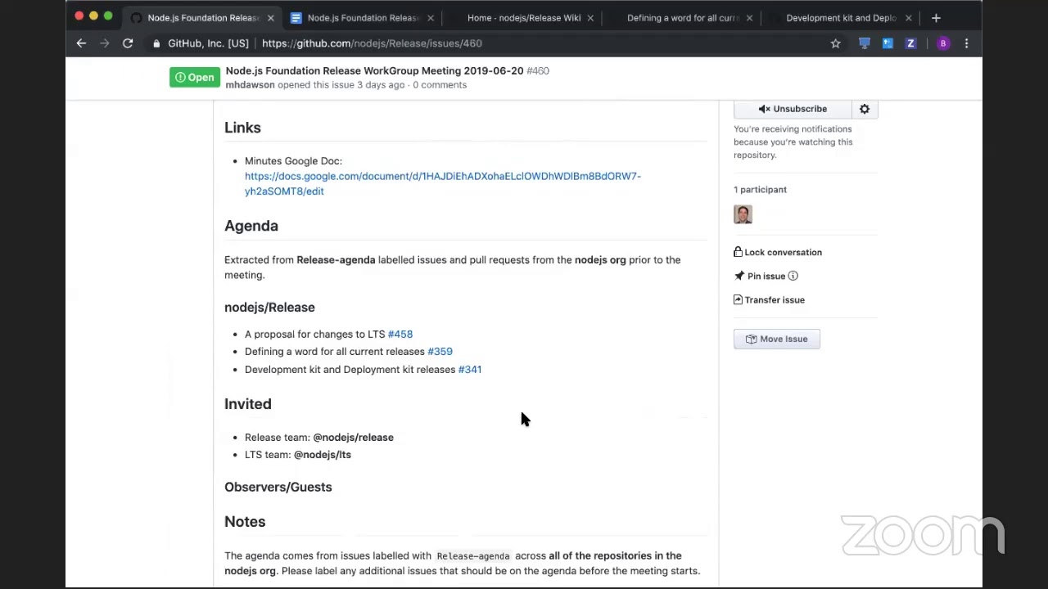Click the monitor extension icon in toolbar
The height and width of the screenshot is (589, 1048).
pos(865,43)
